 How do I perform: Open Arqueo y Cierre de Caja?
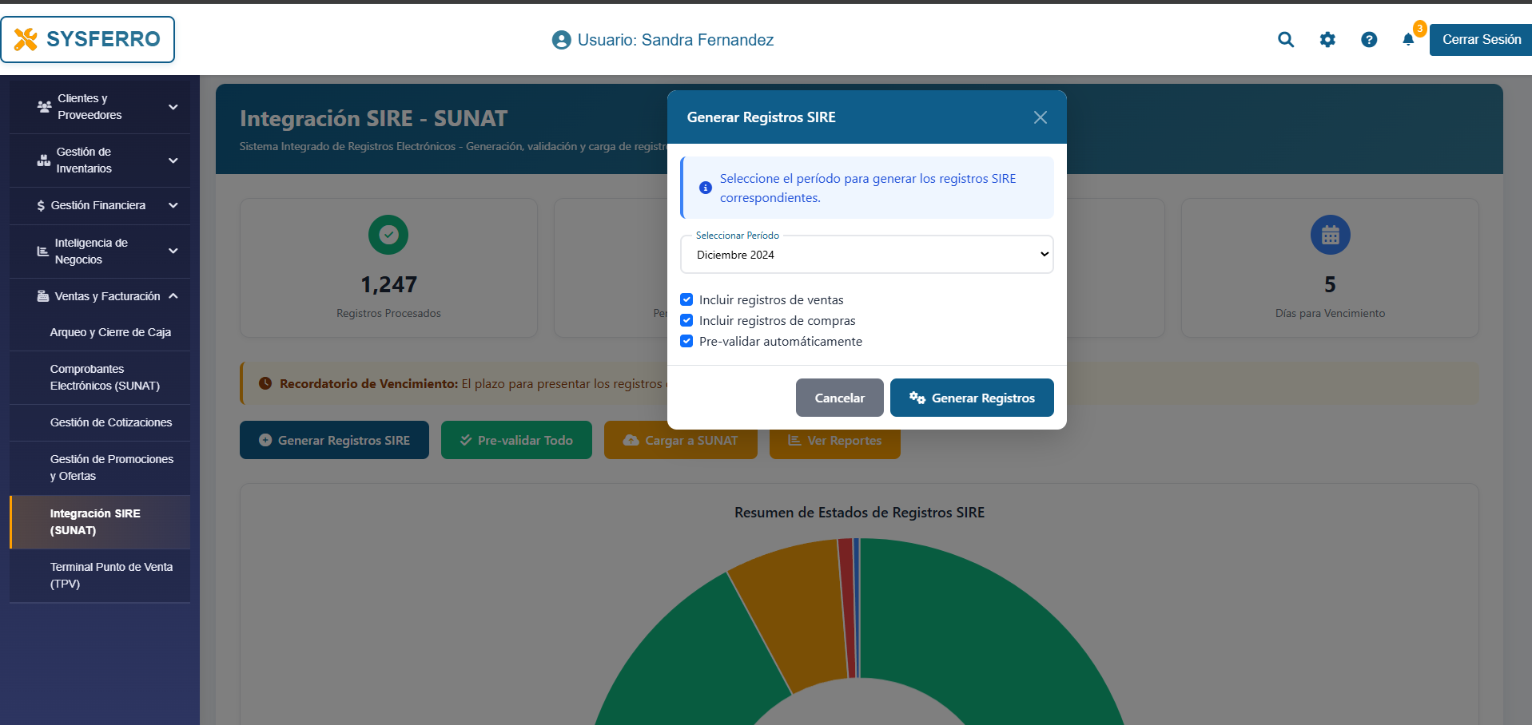tap(100, 332)
